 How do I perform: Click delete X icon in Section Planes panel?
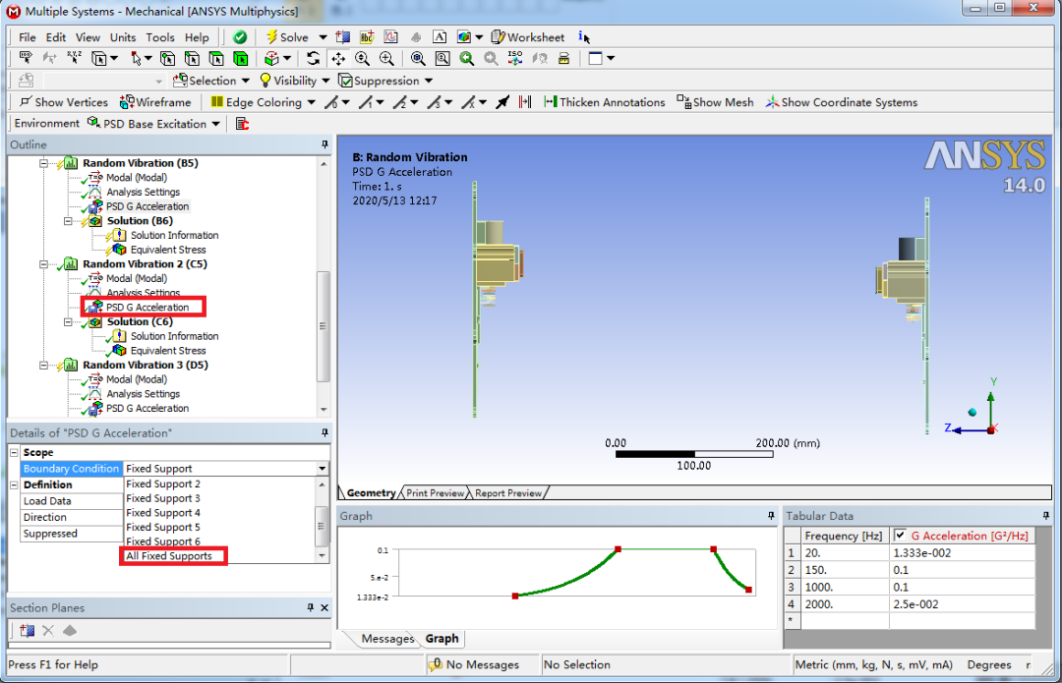[x=48, y=631]
